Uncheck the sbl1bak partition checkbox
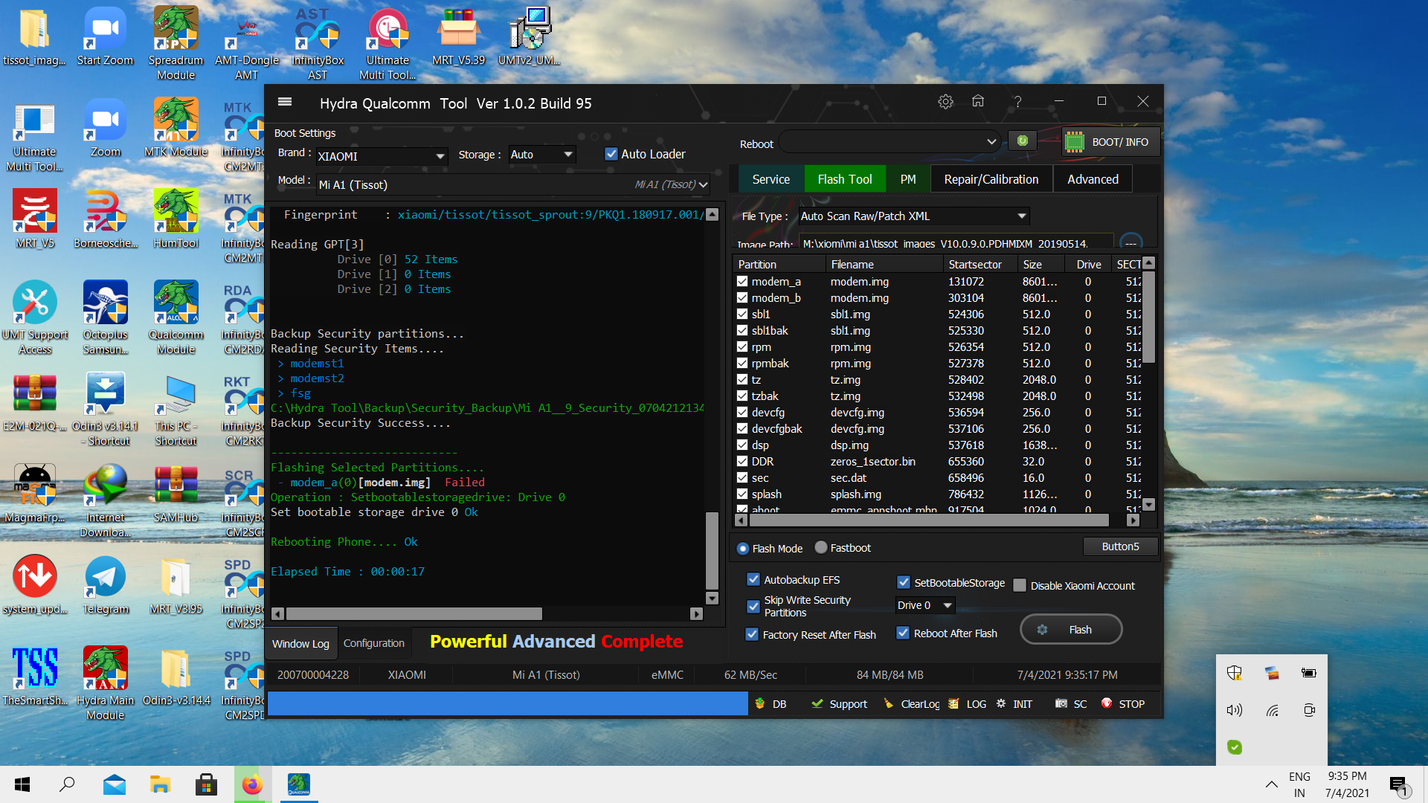 point(742,330)
